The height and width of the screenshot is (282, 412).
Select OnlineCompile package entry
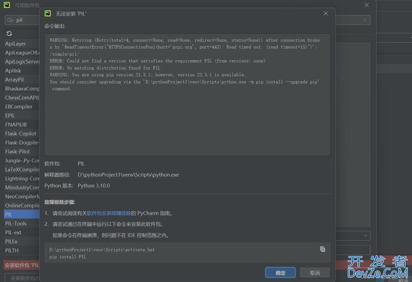[x=21, y=205]
